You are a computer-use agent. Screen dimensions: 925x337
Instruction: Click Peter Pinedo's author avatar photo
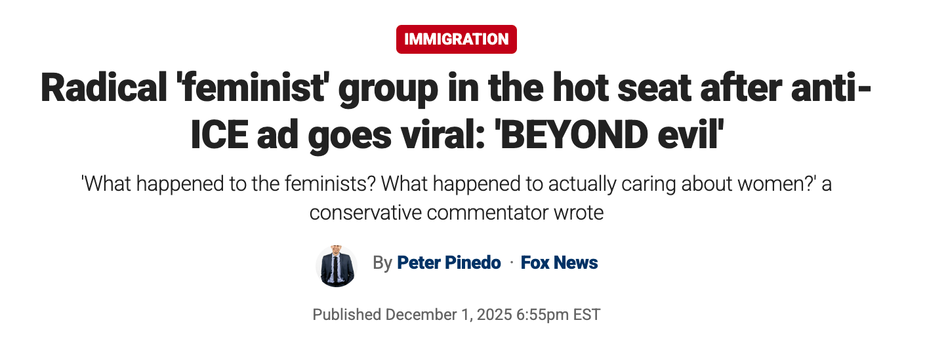pyautogui.click(x=335, y=266)
